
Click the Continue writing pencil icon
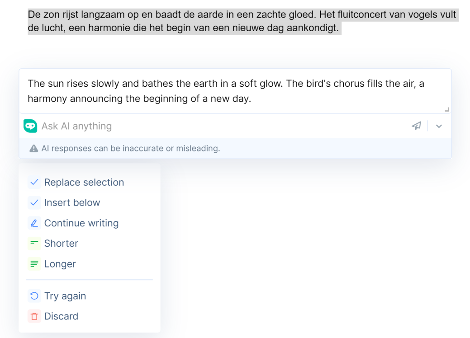[34, 223]
